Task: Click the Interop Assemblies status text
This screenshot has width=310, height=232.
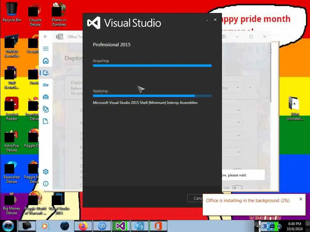Action: click(x=145, y=103)
